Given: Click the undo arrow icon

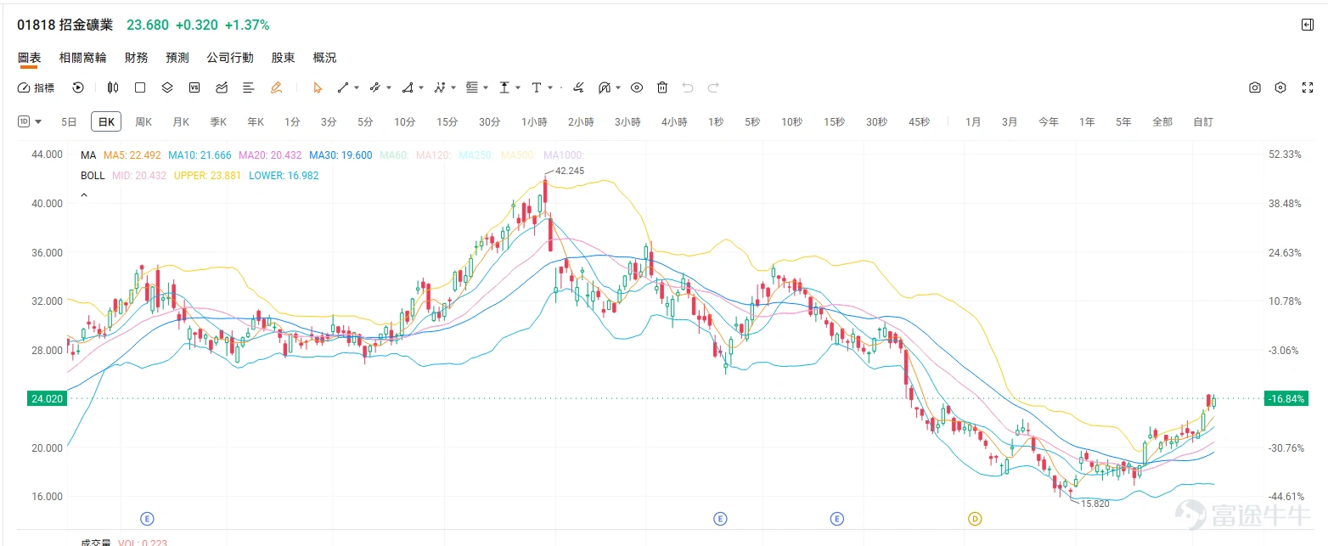Looking at the screenshot, I should [x=688, y=87].
